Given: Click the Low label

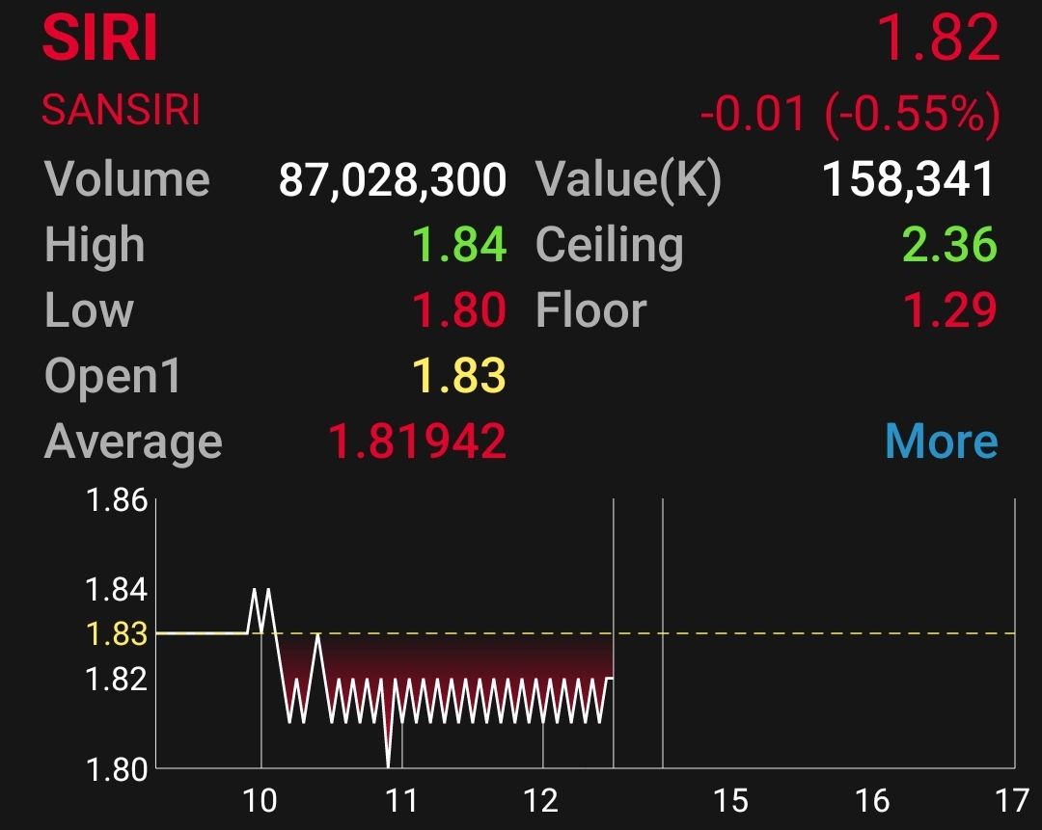Looking at the screenshot, I should tap(89, 310).
